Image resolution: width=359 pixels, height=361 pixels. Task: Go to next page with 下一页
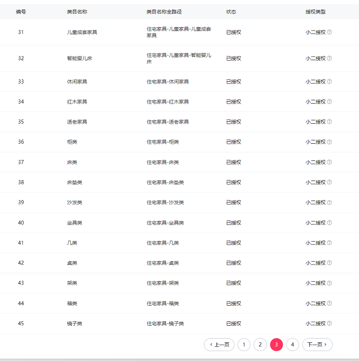[317, 344]
